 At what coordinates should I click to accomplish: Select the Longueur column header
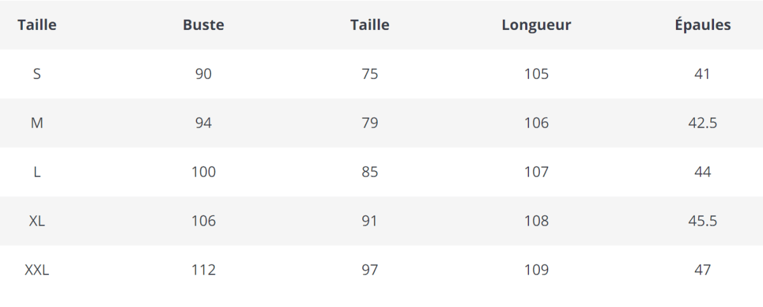(x=536, y=25)
